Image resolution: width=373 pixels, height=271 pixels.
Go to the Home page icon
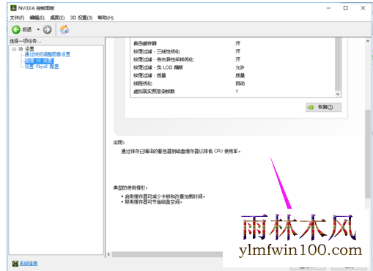tap(64, 29)
